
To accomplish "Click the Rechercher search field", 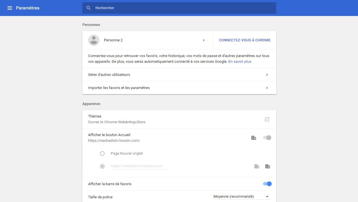I will pos(179,8).
